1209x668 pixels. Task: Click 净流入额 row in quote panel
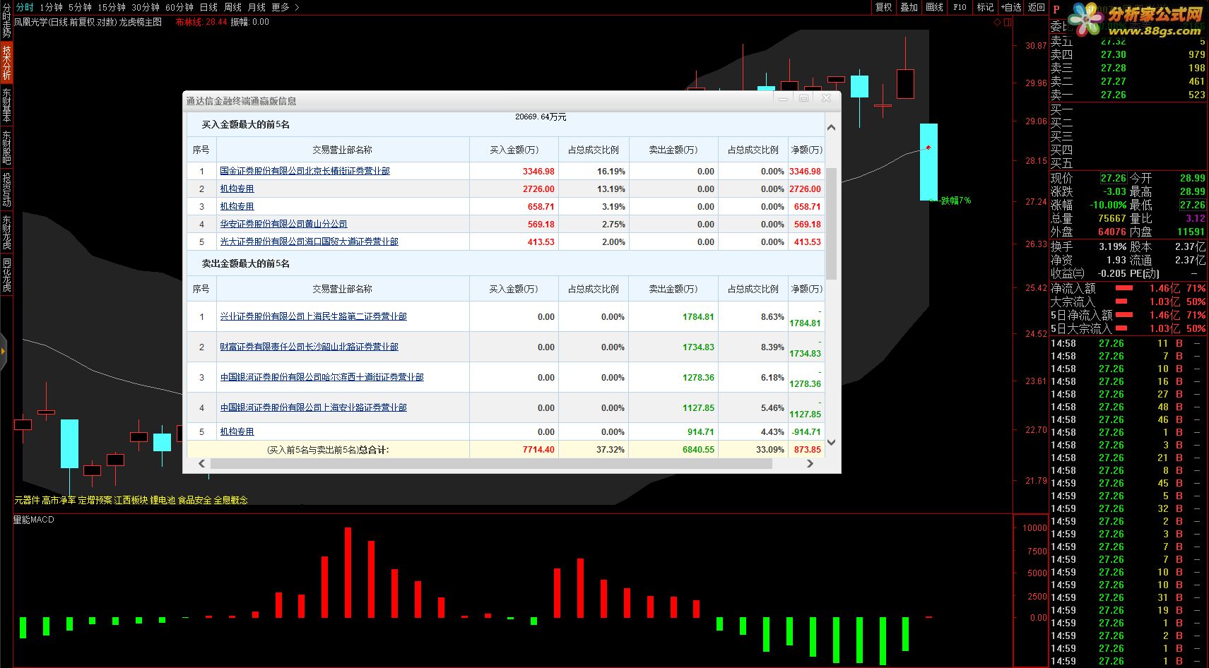click(1128, 288)
